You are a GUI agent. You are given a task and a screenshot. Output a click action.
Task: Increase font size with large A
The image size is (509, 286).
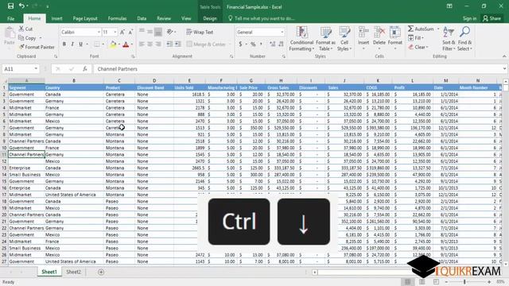122,32
